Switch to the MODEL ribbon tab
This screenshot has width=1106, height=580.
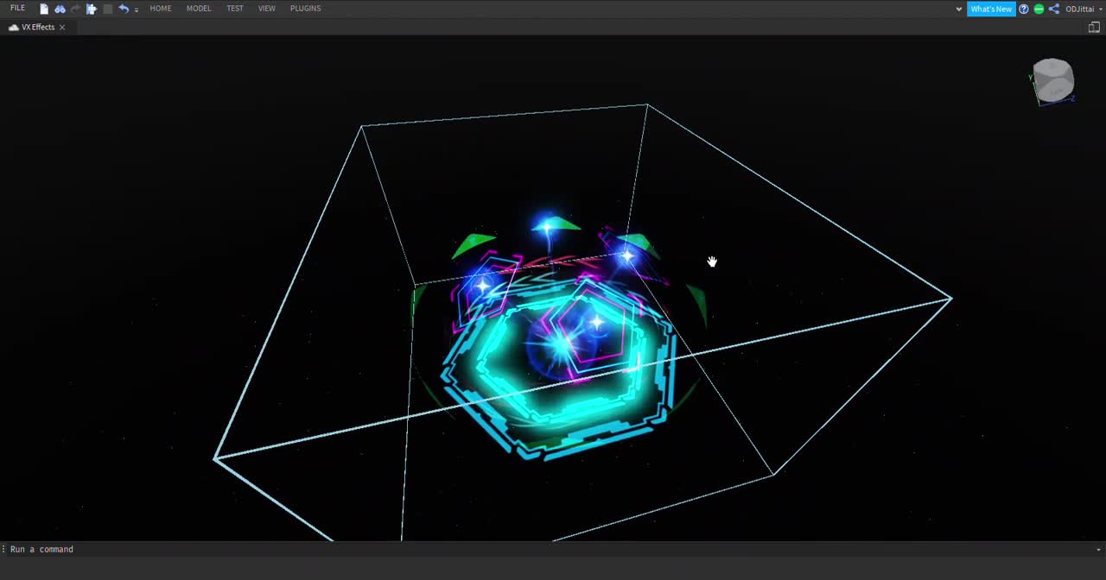[x=199, y=9]
